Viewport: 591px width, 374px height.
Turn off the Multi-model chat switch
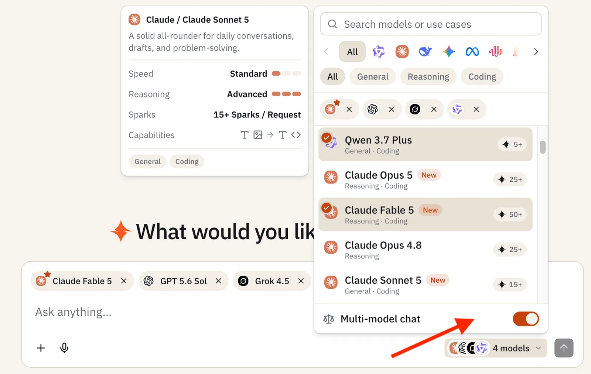(526, 319)
